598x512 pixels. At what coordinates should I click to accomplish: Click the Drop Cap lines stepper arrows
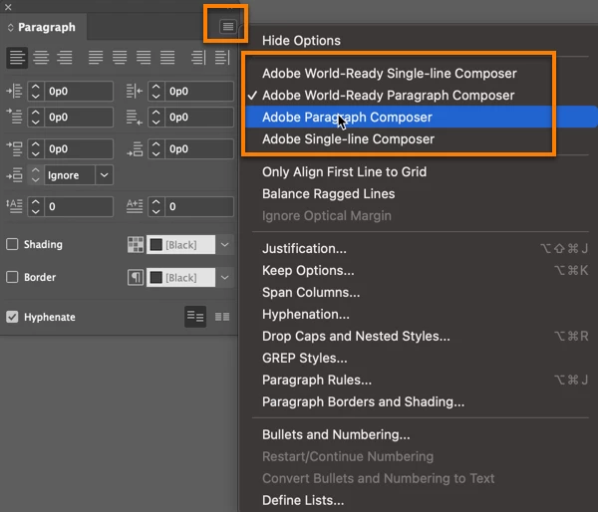point(36,206)
